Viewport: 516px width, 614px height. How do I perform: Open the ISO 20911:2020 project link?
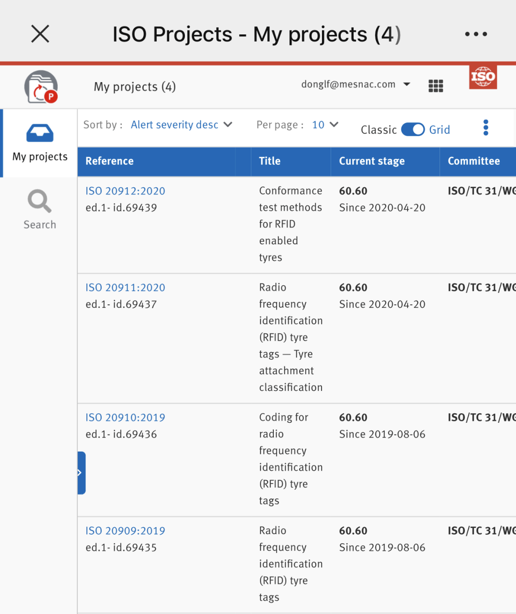tap(125, 288)
